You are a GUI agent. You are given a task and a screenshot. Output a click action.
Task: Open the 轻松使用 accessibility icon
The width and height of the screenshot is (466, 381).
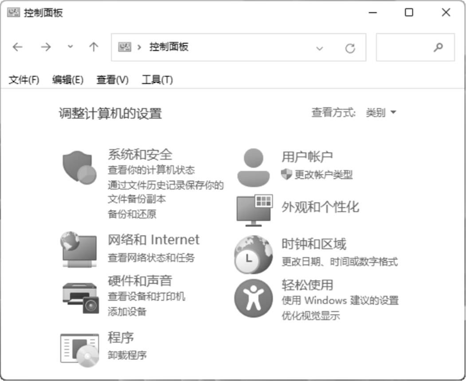tap(254, 298)
